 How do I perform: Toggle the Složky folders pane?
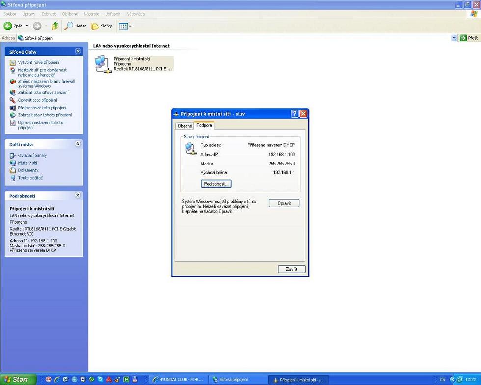[x=102, y=26]
